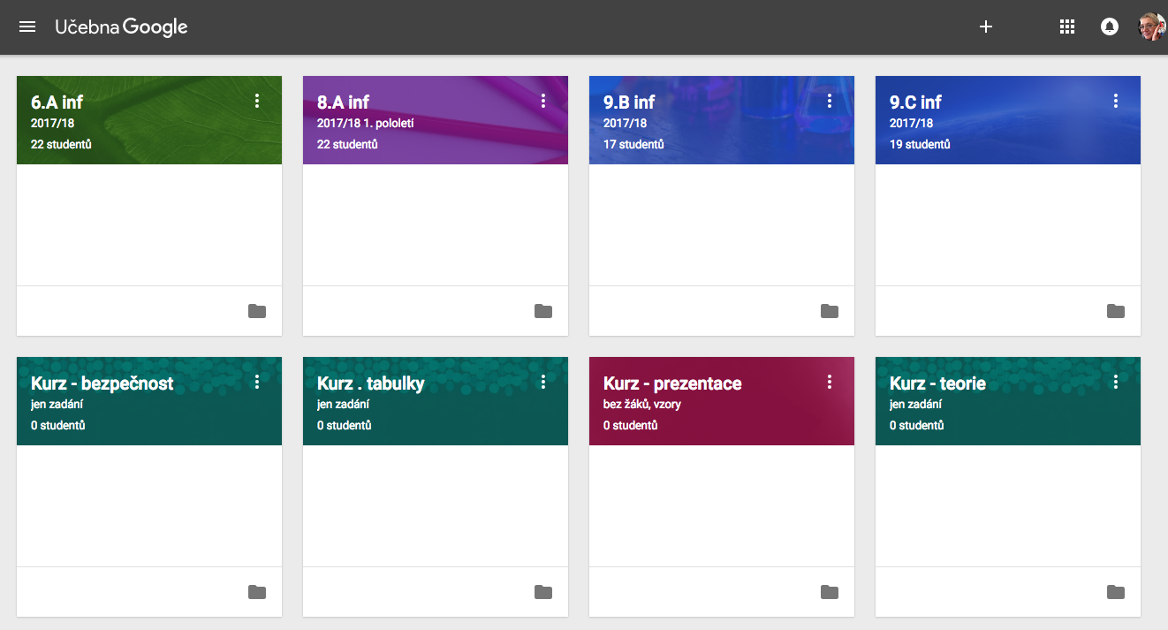The image size is (1168, 630).
Task: Open Drive folder for Kurz . tabulky
Action: pyautogui.click(x=543, y=592)
